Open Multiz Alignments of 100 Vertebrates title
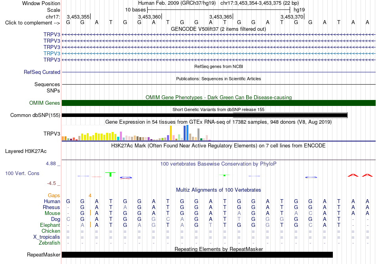The image size is (376, 264). tap(218, 190)
